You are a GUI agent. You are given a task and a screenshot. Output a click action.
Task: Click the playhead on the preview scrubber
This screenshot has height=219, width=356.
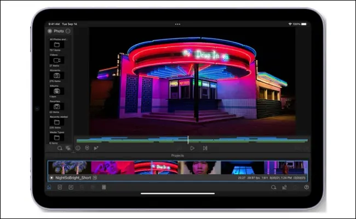(x=188, y=140)
